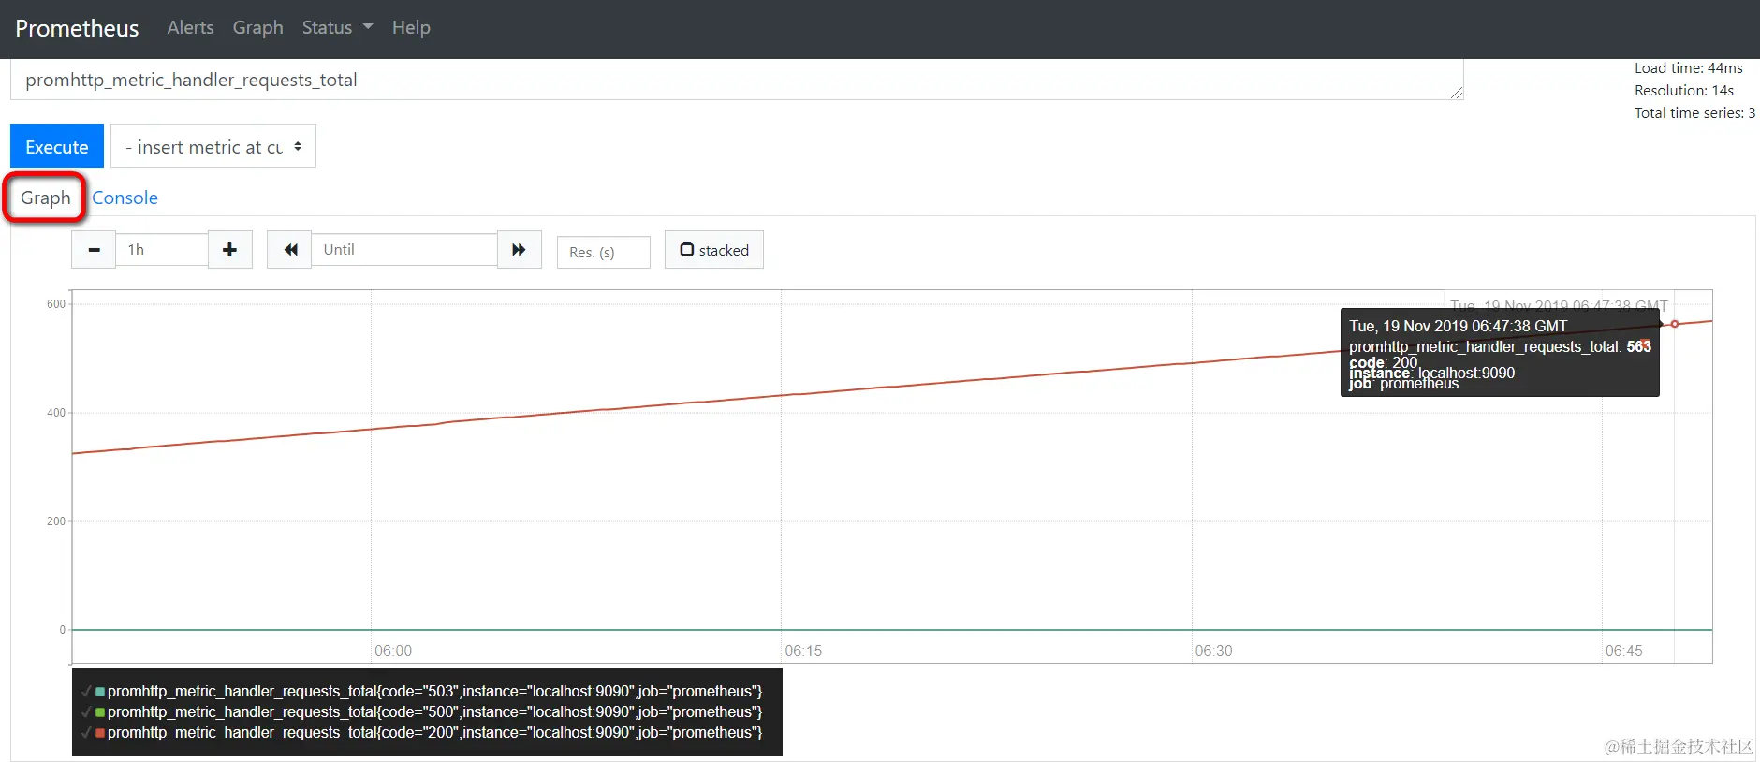1760x762 pixels.
Task: Open the insert metric at cursor dropdown
Action: [213, 146]
